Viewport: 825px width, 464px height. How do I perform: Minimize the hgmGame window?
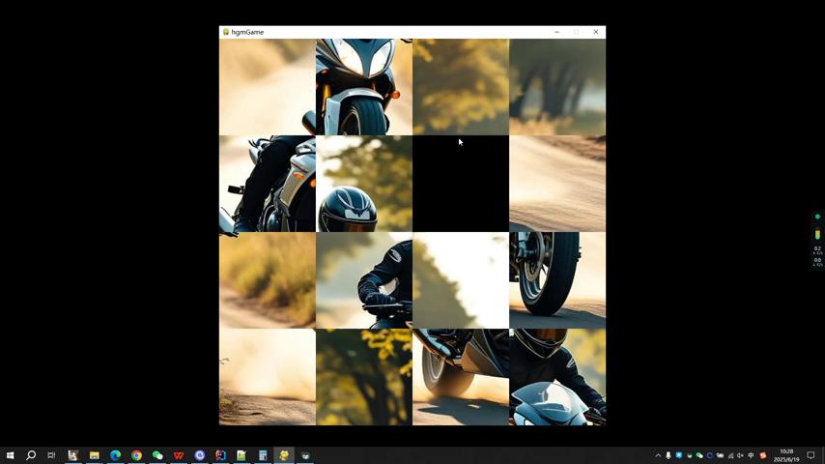[556, 32]
